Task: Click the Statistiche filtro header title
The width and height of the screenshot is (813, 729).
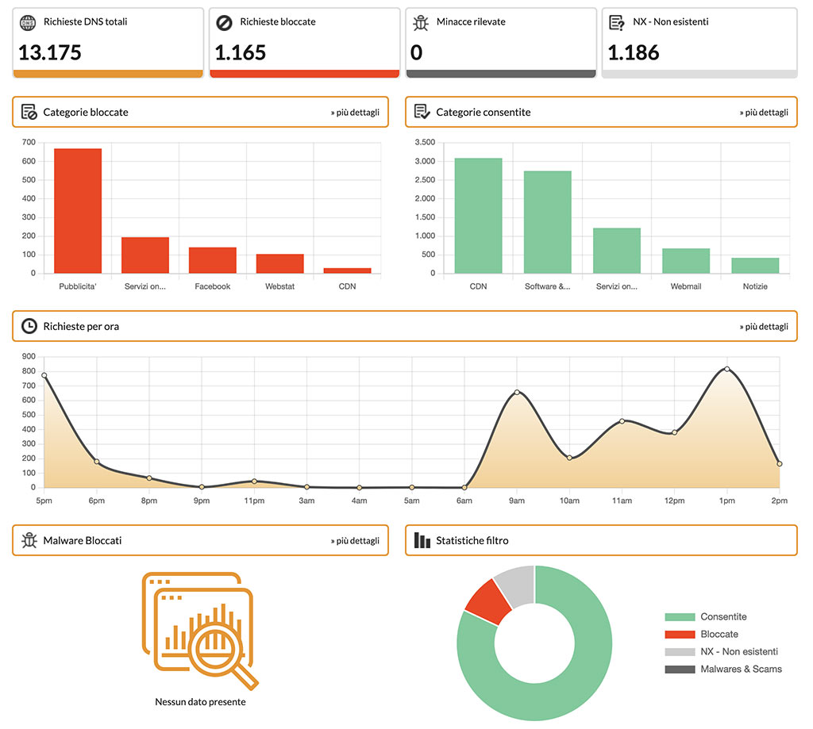Action: click(472, 540)
